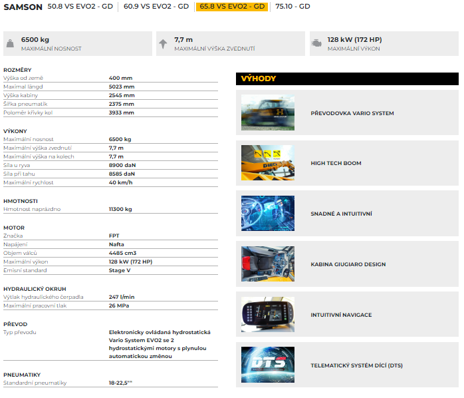Click the 40 km/h max speed value
This screenshot has height=398, width=464.
(x=120, y=182)
